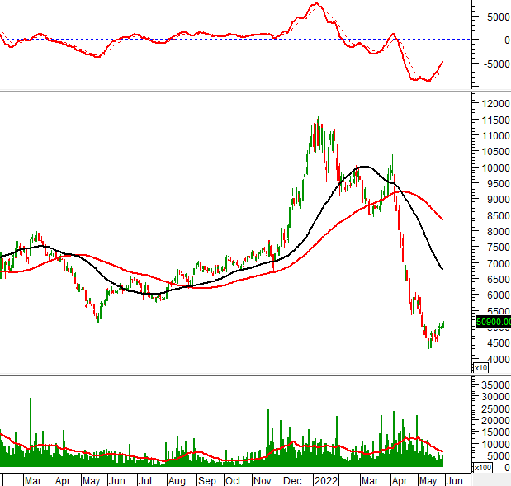Select the Sep label on time axis
511x486 pixels.
click(206, 479)
